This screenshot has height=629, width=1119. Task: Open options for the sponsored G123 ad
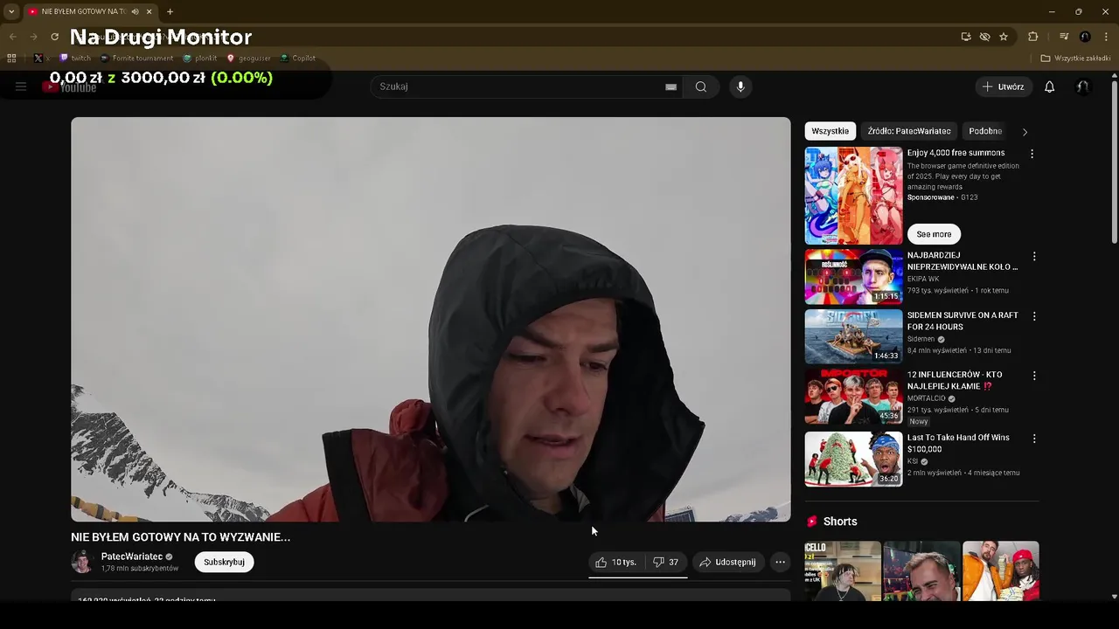tap(1032, 154)
